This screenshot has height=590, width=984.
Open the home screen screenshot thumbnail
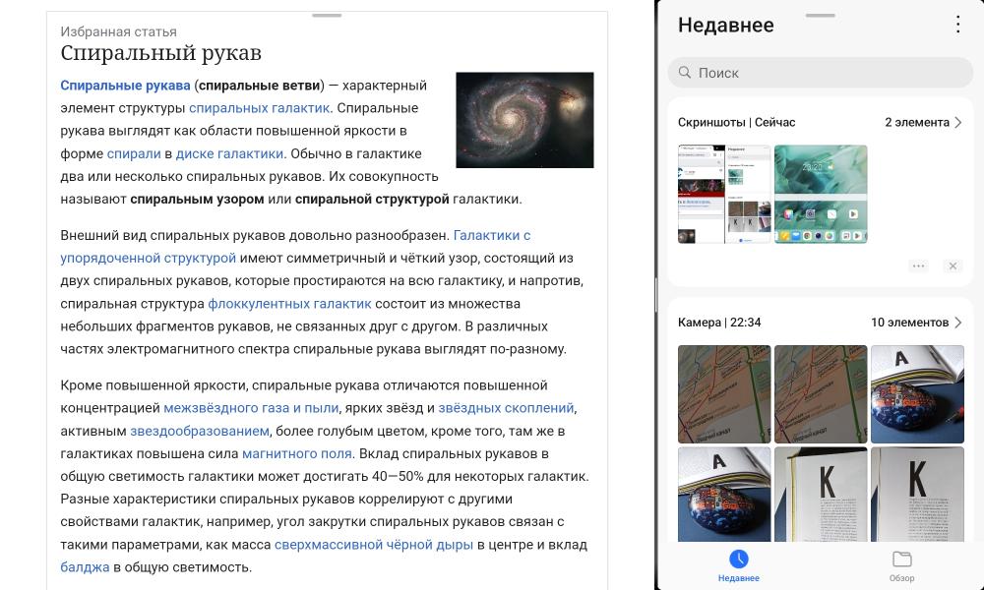821,194
